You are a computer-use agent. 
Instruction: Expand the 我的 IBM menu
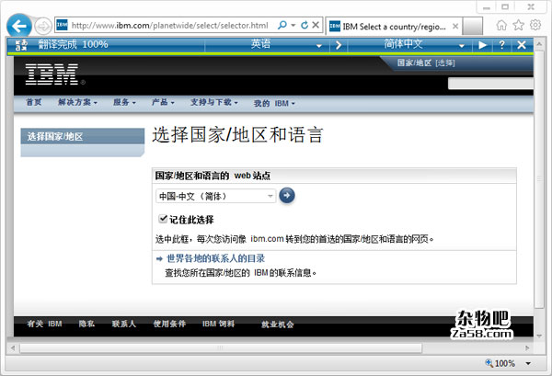[274, 103]
